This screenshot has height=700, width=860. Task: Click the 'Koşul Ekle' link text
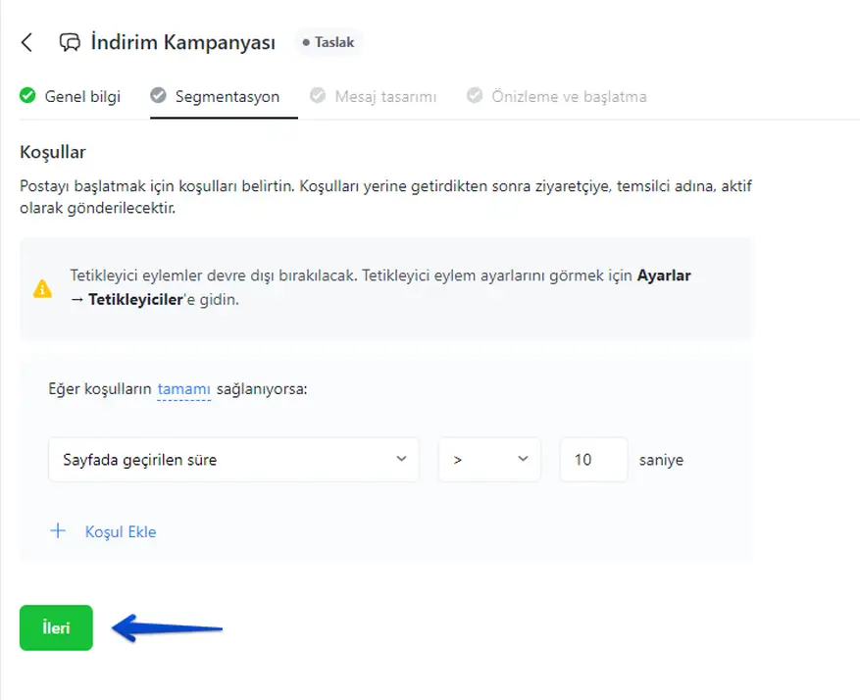(121, 531)
